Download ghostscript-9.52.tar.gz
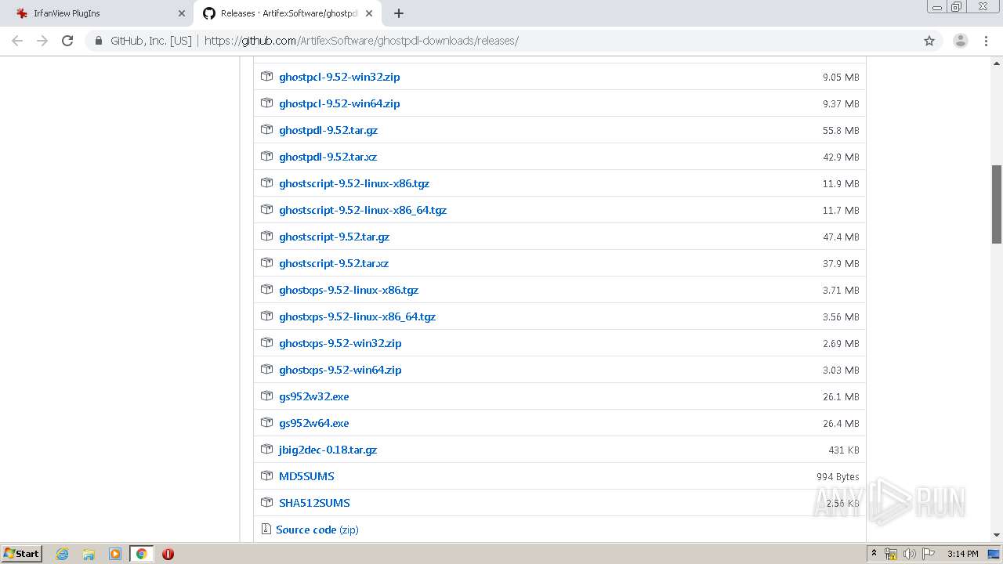 coord(334,237)
